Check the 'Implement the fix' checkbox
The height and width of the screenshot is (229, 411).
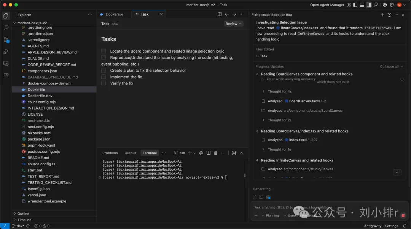pyautogui.click(x=104, y=77)
